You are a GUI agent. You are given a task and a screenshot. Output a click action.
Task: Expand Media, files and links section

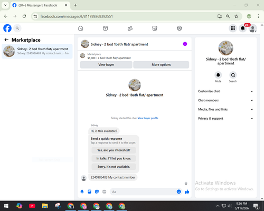(x=225, y=109)
